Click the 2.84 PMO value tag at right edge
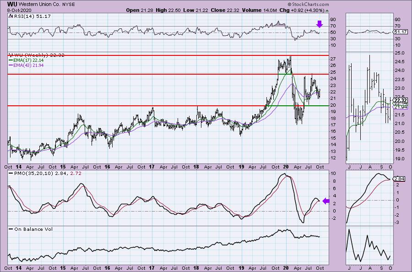Viewport: 412px width, 272px height. [400, 179]
